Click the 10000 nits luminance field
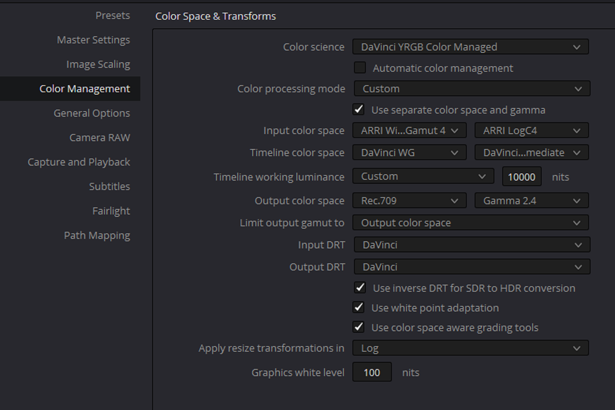Screen dimensions: 615x410 point(522,177)
